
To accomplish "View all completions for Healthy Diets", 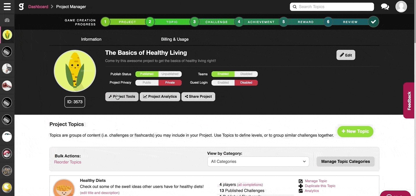I will pos(250,185).
